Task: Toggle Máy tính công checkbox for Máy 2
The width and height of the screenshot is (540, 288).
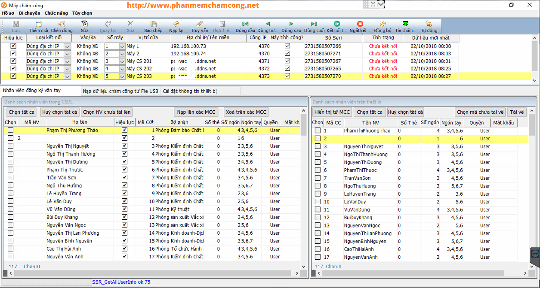Action: (x=287, y=53)
